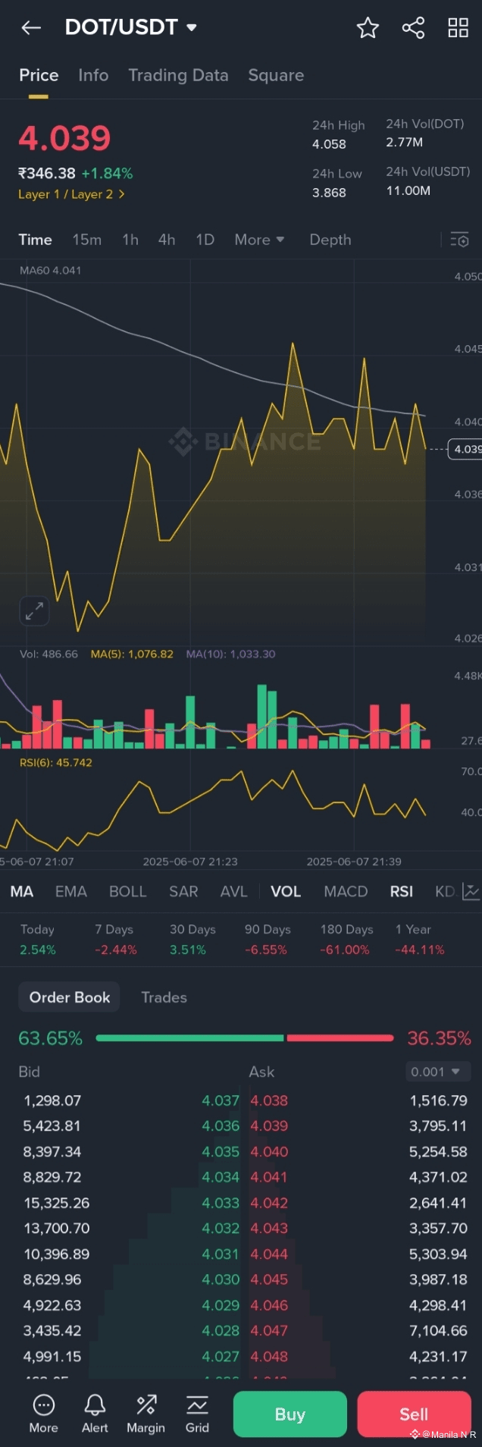Screen dimensions: 482x1447
Task: Go back using the arrow icon
Action: pos(31,28)
